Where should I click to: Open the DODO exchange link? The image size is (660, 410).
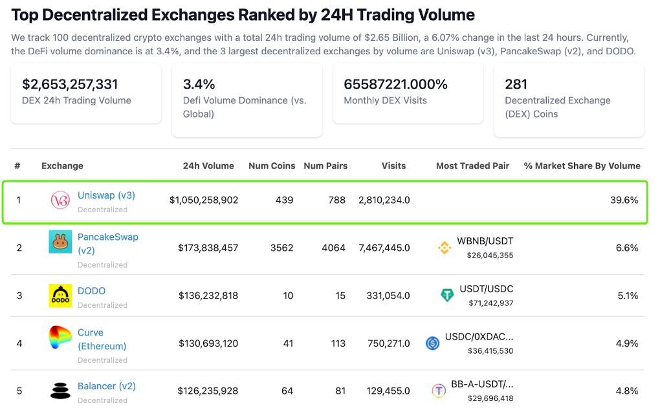coord(91,290)
